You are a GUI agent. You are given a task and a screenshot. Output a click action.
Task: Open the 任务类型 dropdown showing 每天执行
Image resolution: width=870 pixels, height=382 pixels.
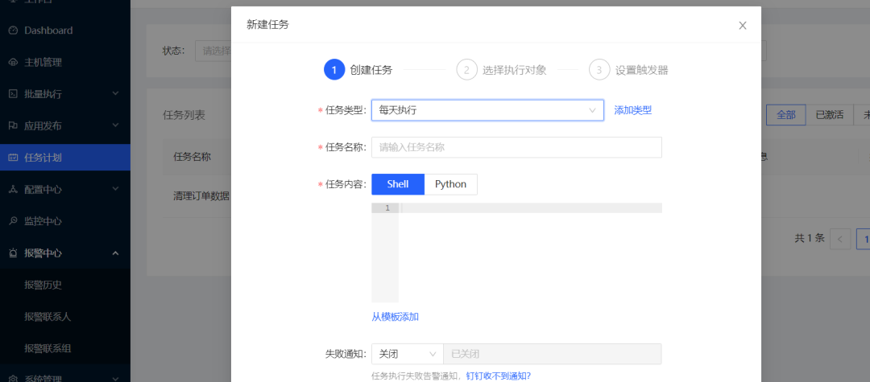point(487,110)
